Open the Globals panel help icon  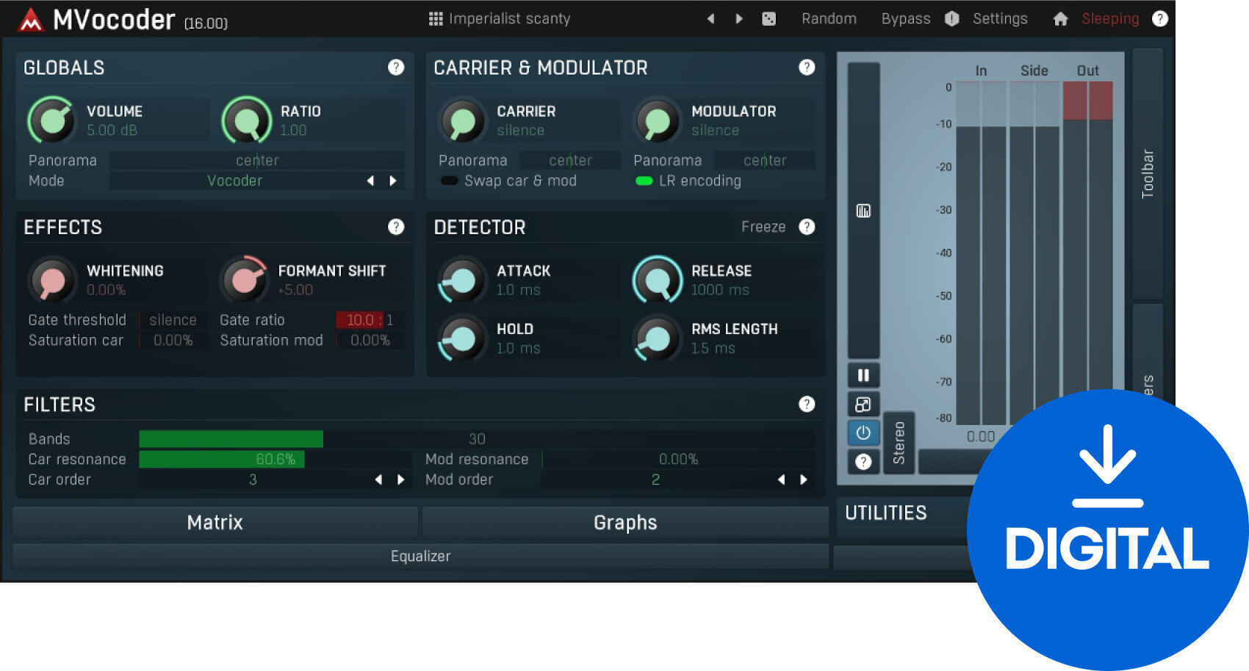click(396, 68)
